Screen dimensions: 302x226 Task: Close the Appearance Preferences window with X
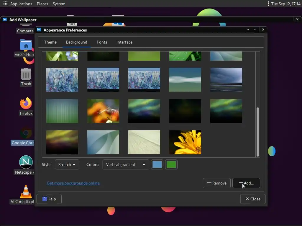pos(263,29)
